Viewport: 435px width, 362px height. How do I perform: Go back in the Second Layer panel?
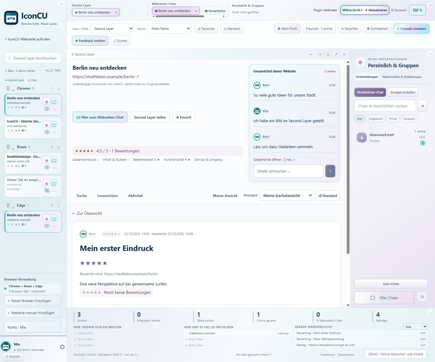311,54
